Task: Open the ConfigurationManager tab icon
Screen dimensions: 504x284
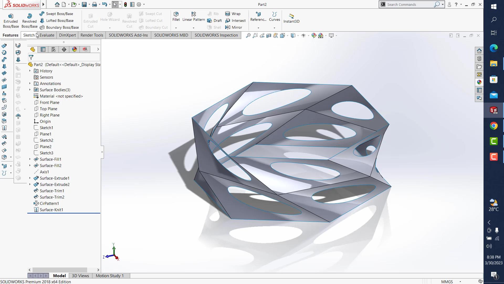Action: click(x=54, y=49)
